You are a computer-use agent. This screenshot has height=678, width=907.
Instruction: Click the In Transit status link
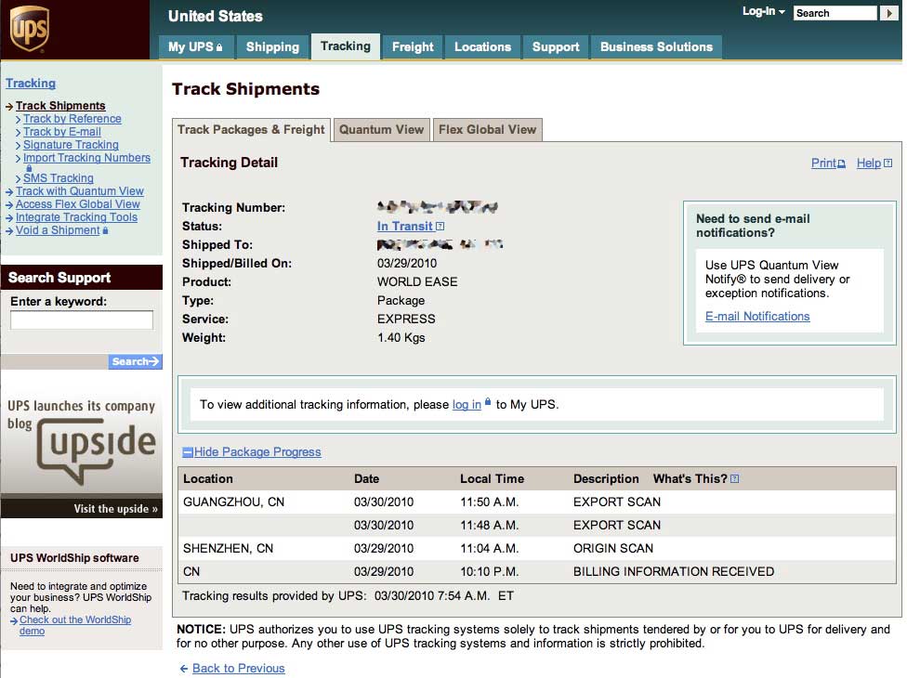point(405,227)
